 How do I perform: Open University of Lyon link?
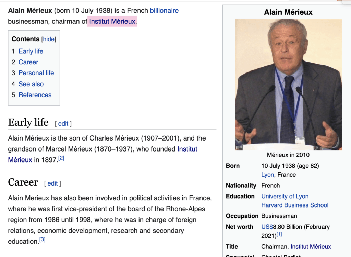285,196
